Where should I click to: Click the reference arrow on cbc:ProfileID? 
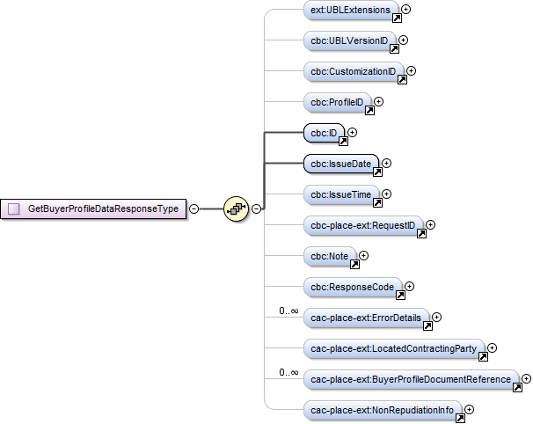pos(369,109)
